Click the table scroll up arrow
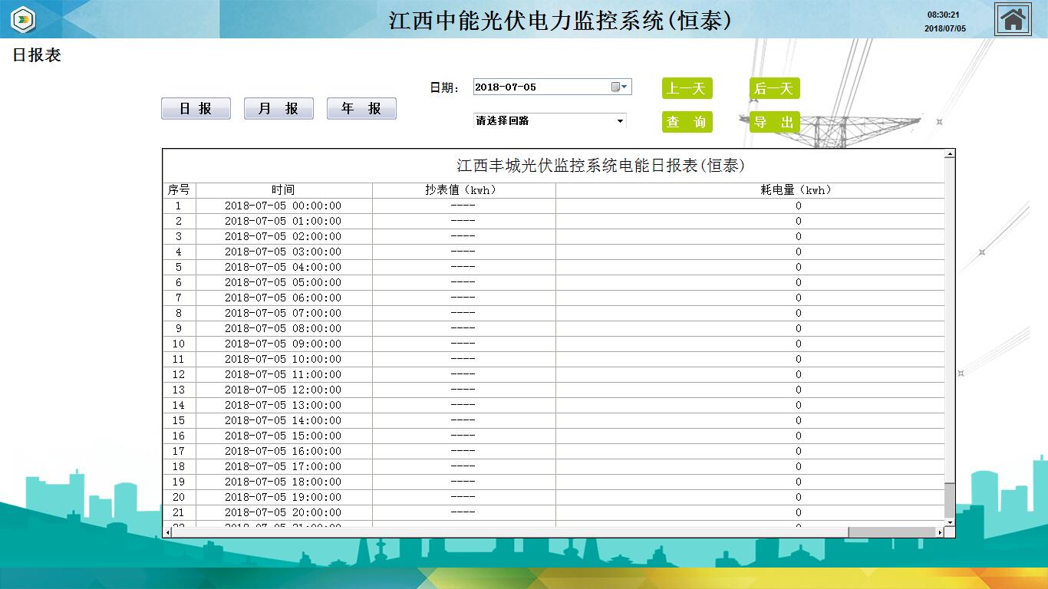 pyautogui.click(x=950, y=154)
